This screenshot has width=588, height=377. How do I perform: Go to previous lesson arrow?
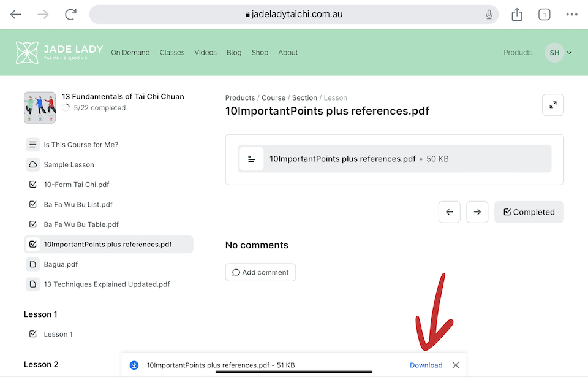click(x=449, y=212)
